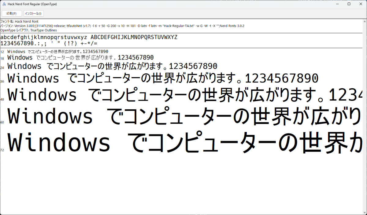Viewport: 367px width, 215px height.
Task: Click the フォント名: Hack Nerd Font line
Action: point(19,21)
